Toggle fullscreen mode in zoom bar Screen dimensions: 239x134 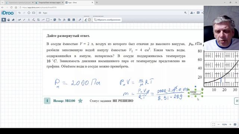(x=214, y=124)
